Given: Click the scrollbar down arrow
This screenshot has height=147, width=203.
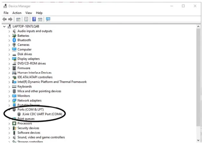Looking at the screenshot, I should pyautogui.click(x=198, y=140).
